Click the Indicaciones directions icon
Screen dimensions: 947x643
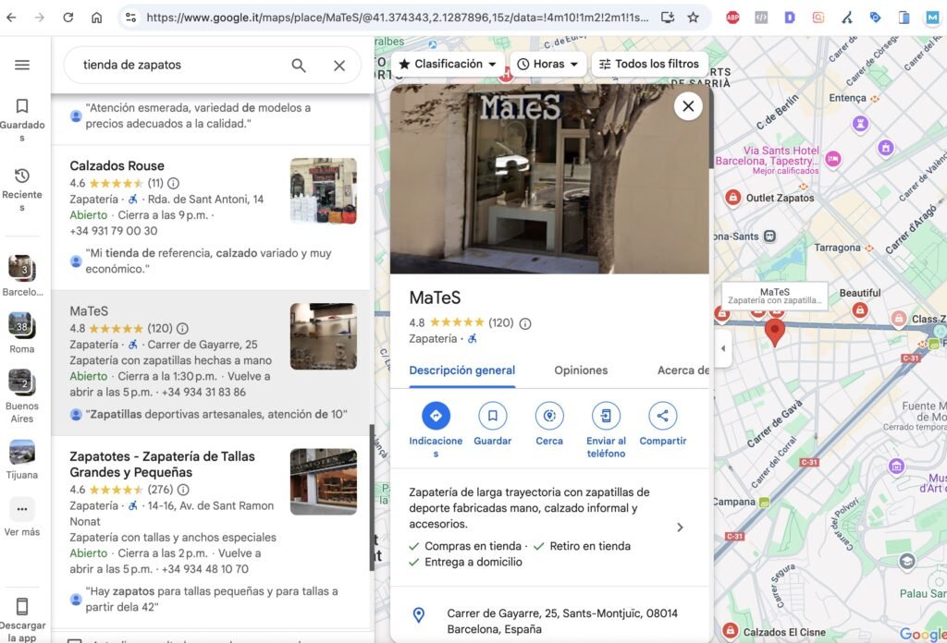click(436, 416)
